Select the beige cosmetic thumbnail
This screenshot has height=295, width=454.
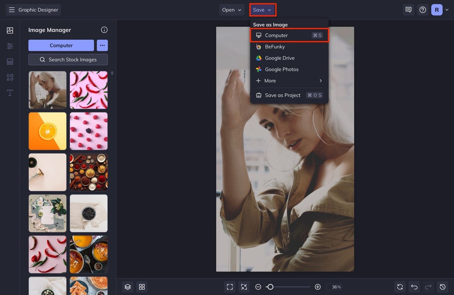pos(48,172)
